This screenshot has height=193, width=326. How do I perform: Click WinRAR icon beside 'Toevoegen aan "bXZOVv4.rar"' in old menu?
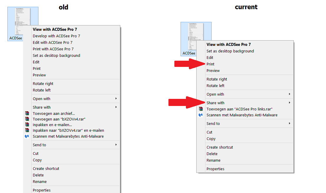27,119
